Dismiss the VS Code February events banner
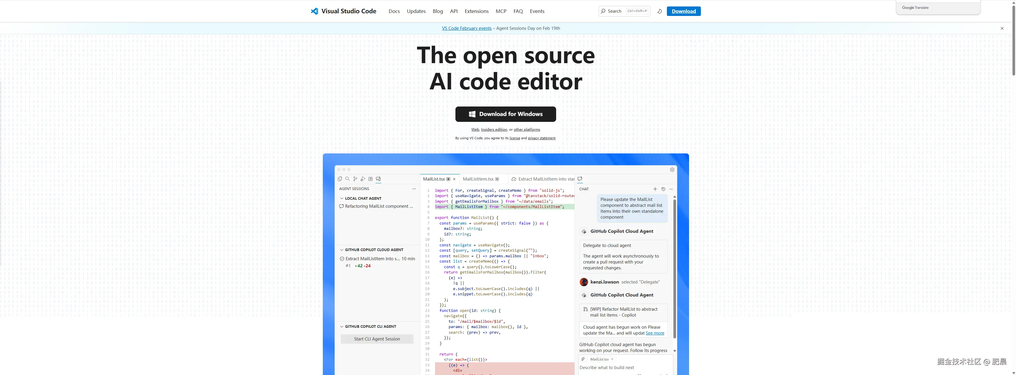1016x375 pixels. (x=1002, y=28)
